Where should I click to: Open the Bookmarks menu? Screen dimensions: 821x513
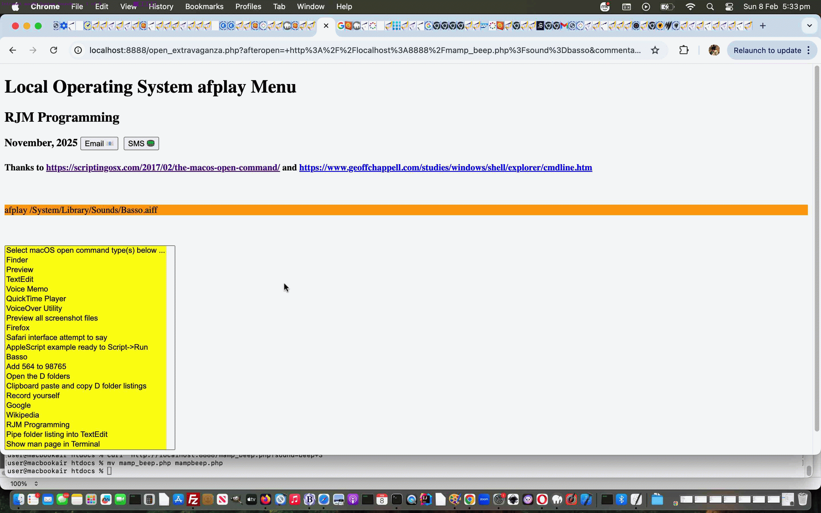coord(204,7)
